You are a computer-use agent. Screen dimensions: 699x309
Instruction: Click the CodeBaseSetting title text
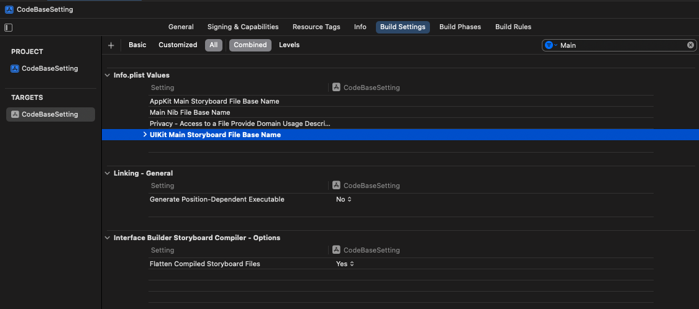pyautogui.click(x=45, y=9)
